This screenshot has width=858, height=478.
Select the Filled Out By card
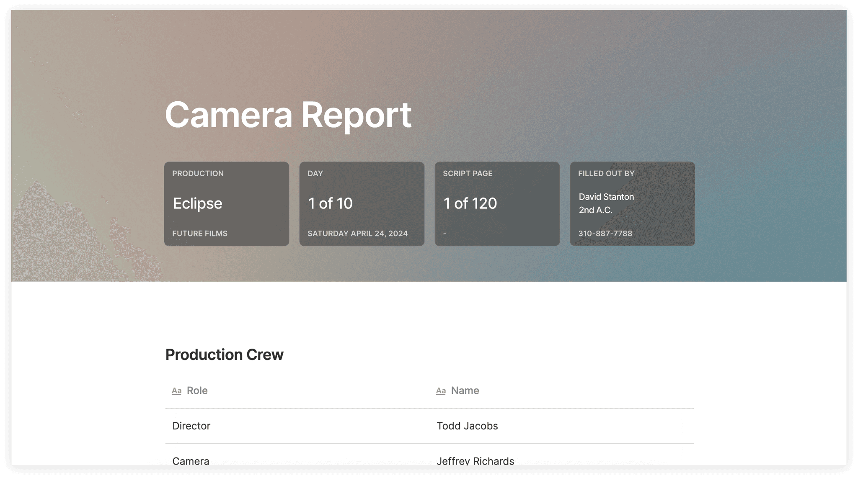click(x=632, y=203)
